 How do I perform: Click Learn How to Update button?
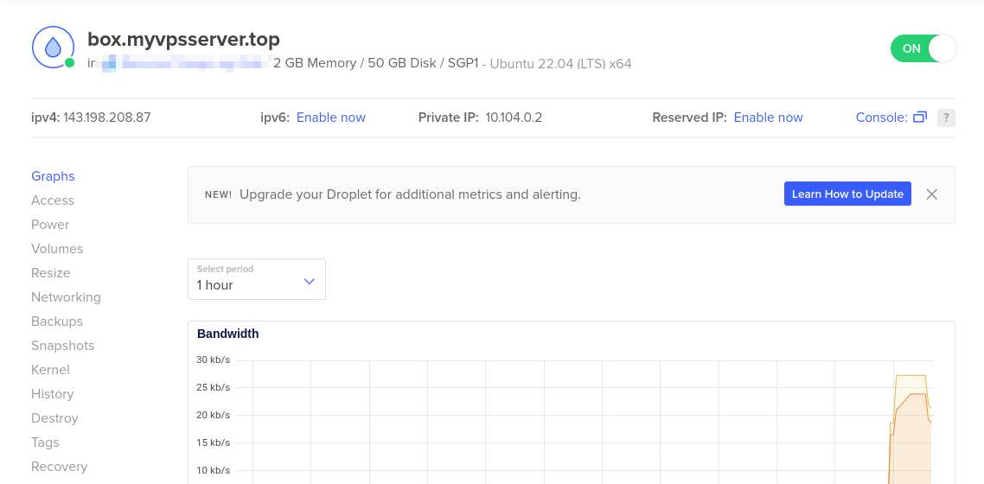click(x=847, y=194)
